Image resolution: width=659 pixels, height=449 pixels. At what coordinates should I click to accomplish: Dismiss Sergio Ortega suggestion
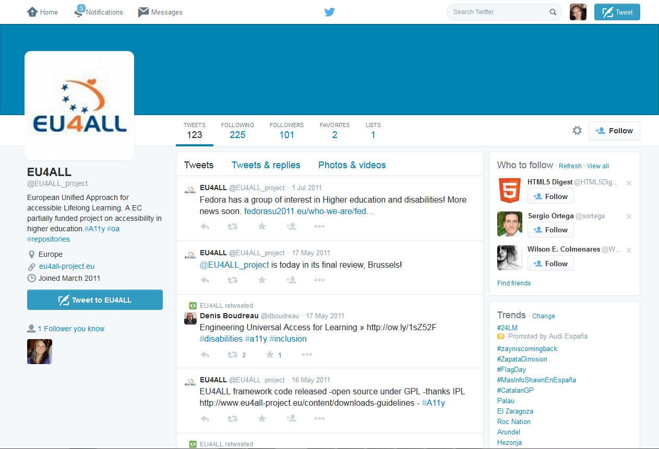click(629, 216)
